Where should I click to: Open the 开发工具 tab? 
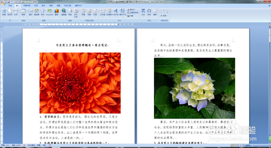click(67, 5)
